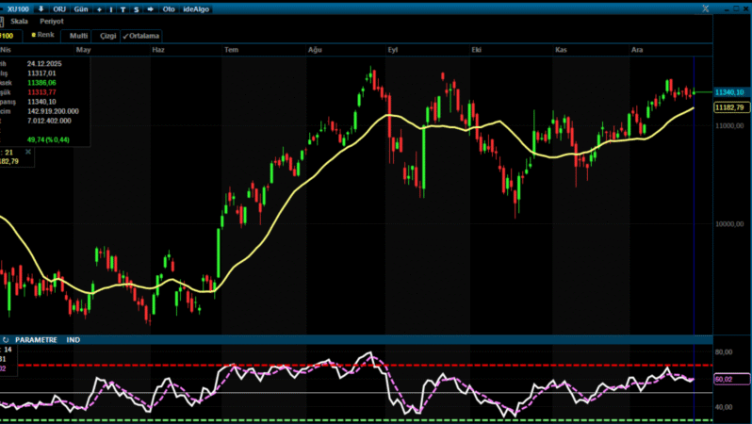Enable the Çizgi line chart mode
The height and width of the screenshot is (424, 752).
(x=108, y=35)
